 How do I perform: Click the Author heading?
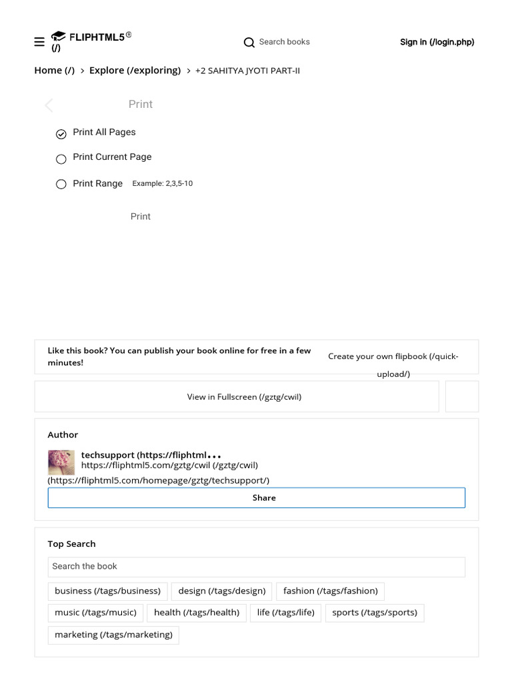pyautogui.click(x=63, y=435)
